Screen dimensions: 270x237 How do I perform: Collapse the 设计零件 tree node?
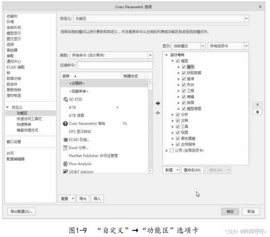click(166, 55)
